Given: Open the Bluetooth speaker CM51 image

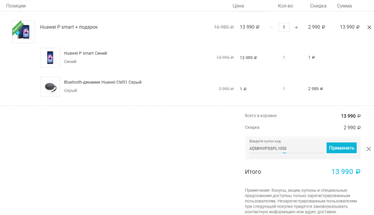Looking at the screenshot, I should pos(50,87).
